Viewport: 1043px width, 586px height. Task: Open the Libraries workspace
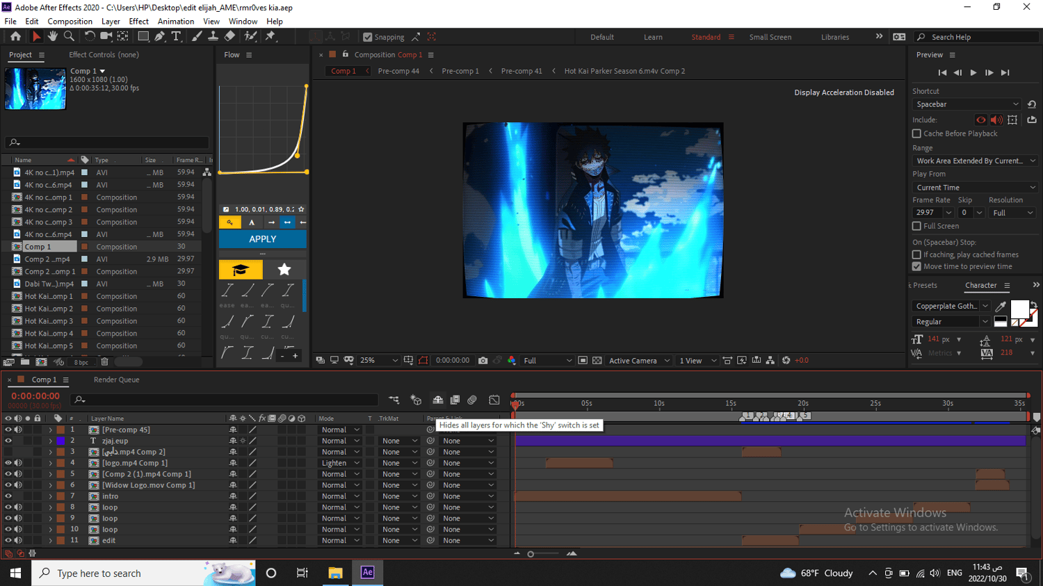coord(834,37)
